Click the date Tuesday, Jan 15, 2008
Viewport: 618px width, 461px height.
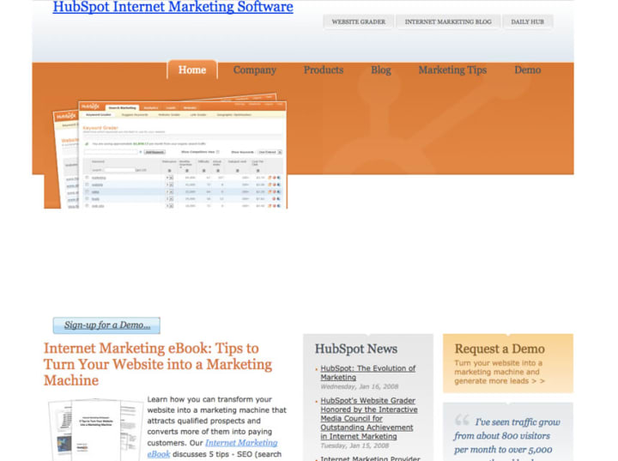354,446
